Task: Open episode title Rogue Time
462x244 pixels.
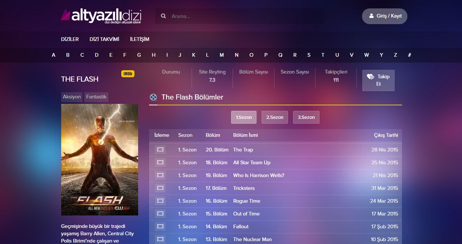Action: pyautogui.click(x=247, y=201)
